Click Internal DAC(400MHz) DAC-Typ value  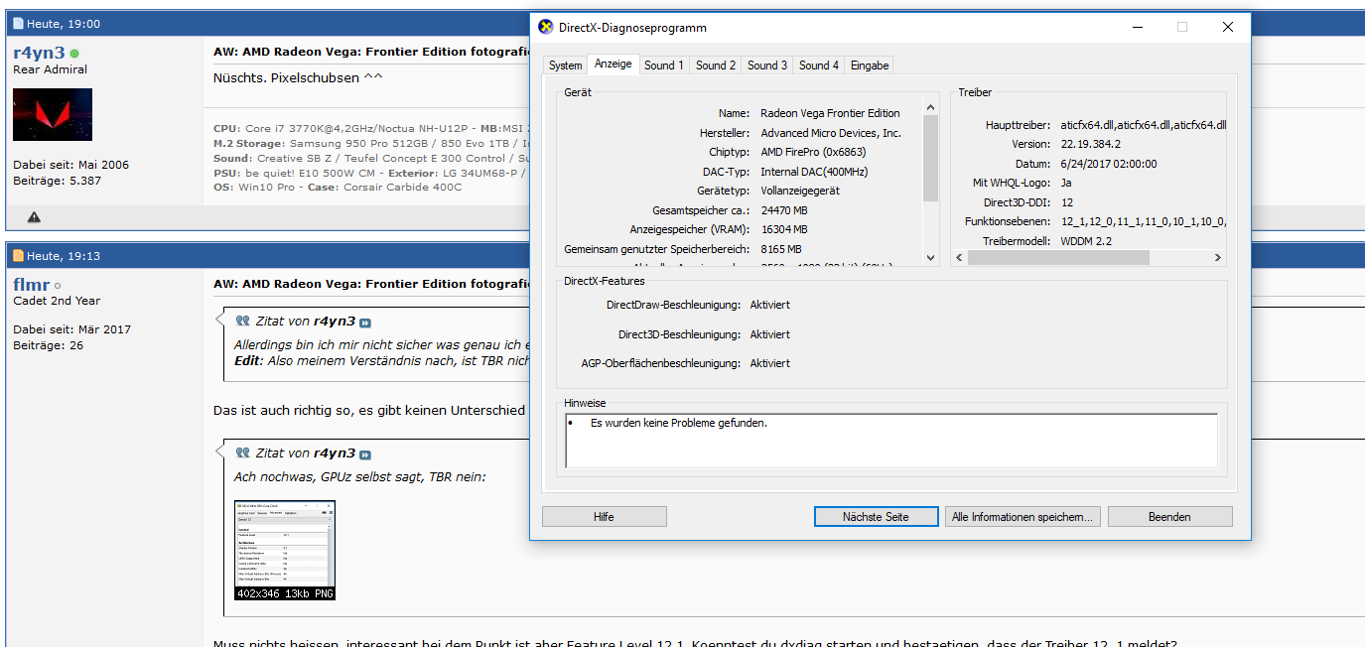[x=814, y=172]
